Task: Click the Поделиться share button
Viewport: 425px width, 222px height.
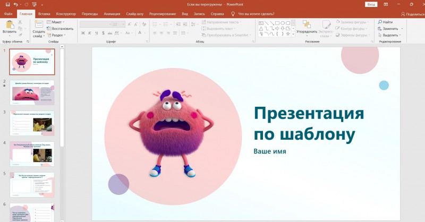Action: tap(413, 14)
